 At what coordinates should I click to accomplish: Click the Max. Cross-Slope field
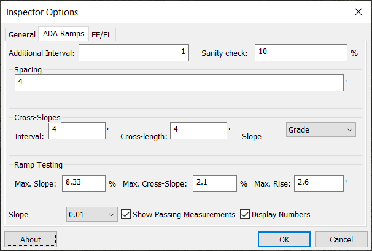tap(215, 183)
